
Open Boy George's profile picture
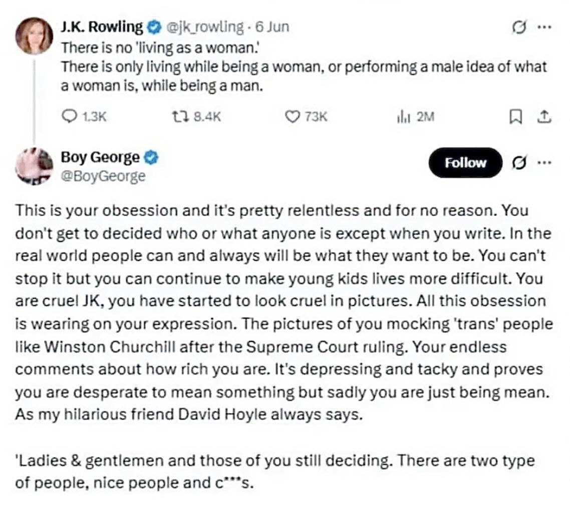(x=34, y=165)
